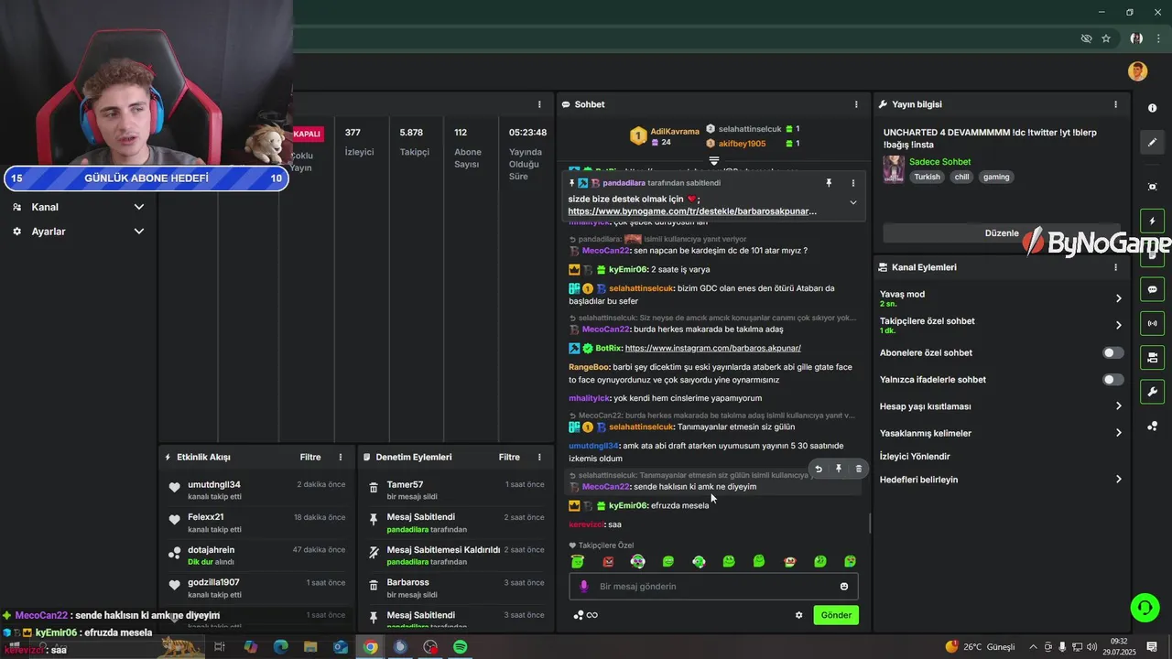Open Spotify from the taskbar

tap(461, 647)
